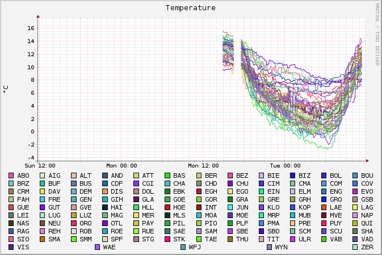Click the EGH red legend swatch

(199, 191)
